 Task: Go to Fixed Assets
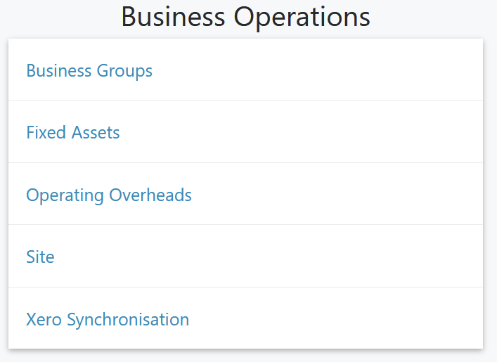click(x=73, y=132)
